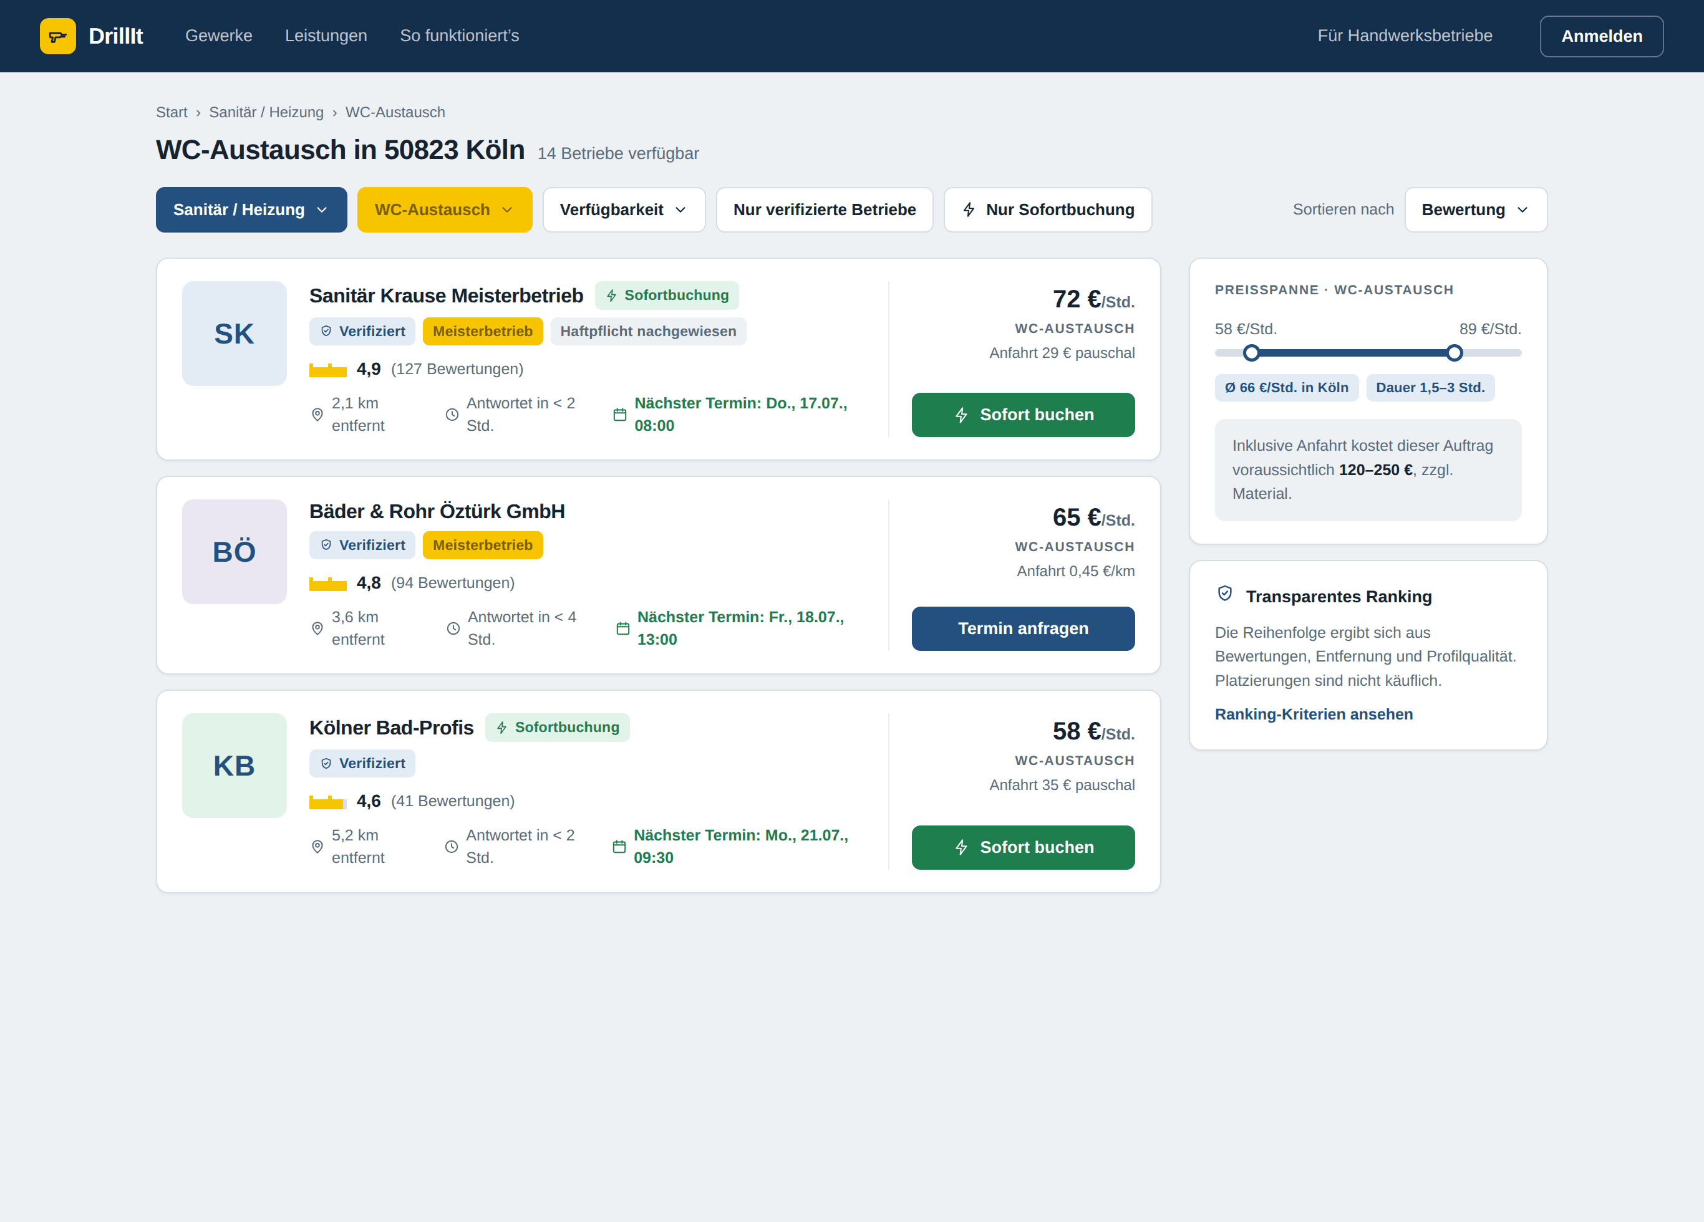Click the Sanitär Krause Meisterbetrieb company name
This screenshot has width=1704, height=1222.
click(x=447, y=296)
